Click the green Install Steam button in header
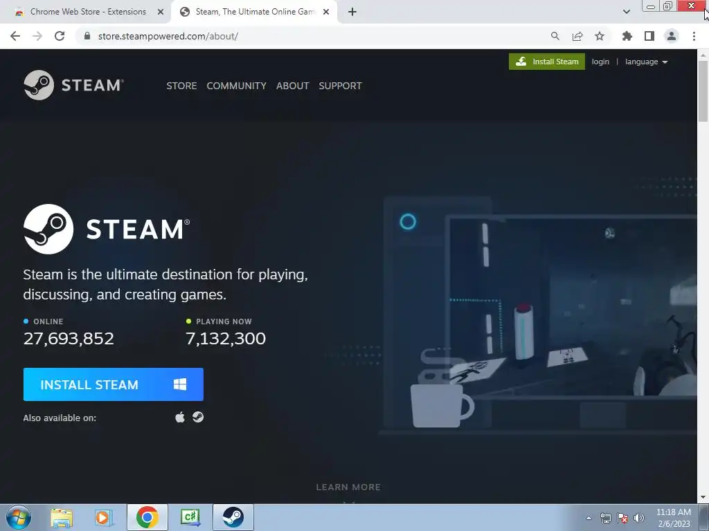Screen dimensions: 709x531 [x=547, y=62]
